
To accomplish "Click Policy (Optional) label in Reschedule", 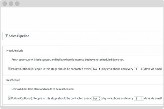I will tap(22, 98).
